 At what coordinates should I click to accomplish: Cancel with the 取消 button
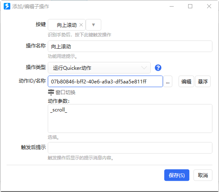point(203,175)
